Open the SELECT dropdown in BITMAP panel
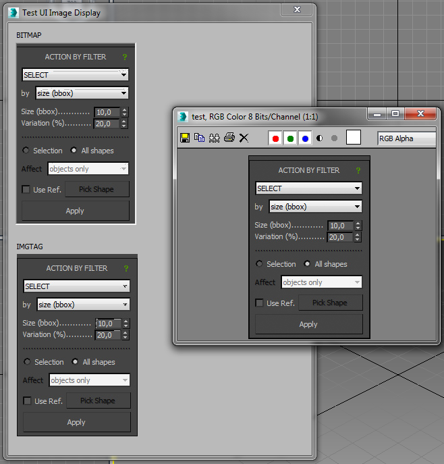The width and height of the screenshot is (444, 464). (x=76, y=75)
